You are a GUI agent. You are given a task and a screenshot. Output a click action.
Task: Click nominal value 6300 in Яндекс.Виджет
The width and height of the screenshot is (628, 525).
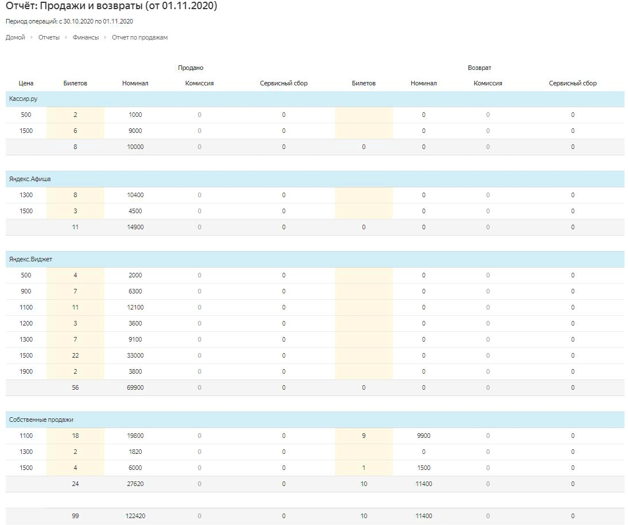[135, 291]
